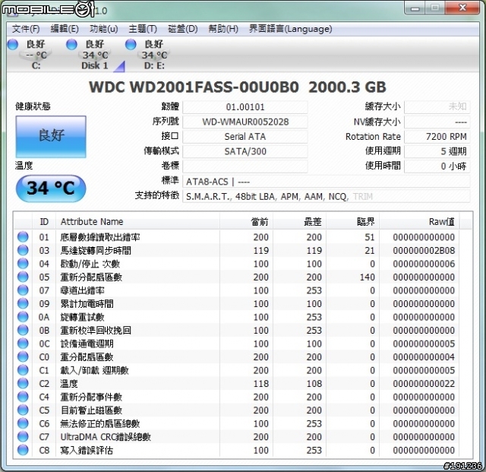The width and height of the screenshot is (486, 472).
Task: Click the ID column header
Action: [44, 222]
